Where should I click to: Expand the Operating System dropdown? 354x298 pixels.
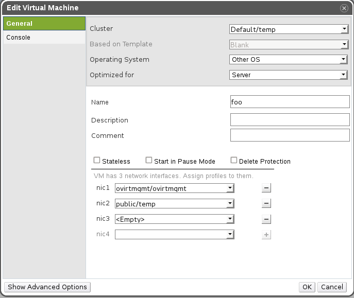(289, 60)
